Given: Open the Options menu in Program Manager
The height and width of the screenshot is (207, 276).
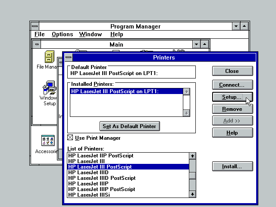Looking at the screenshot, I should pos(62,34).
